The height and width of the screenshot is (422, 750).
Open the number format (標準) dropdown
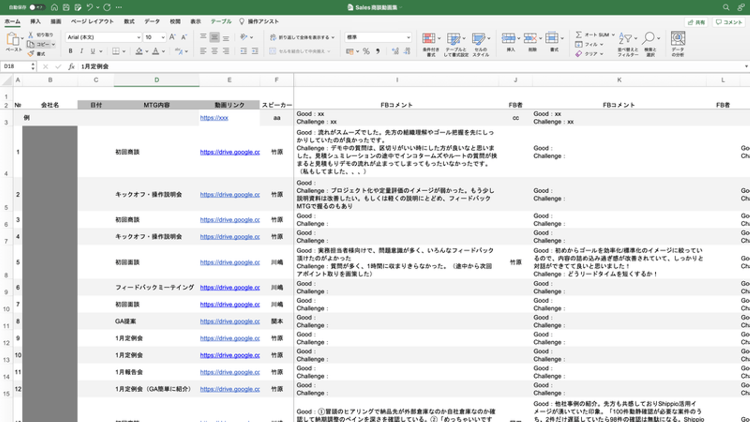pyautogui.click(x=408, y=38)
